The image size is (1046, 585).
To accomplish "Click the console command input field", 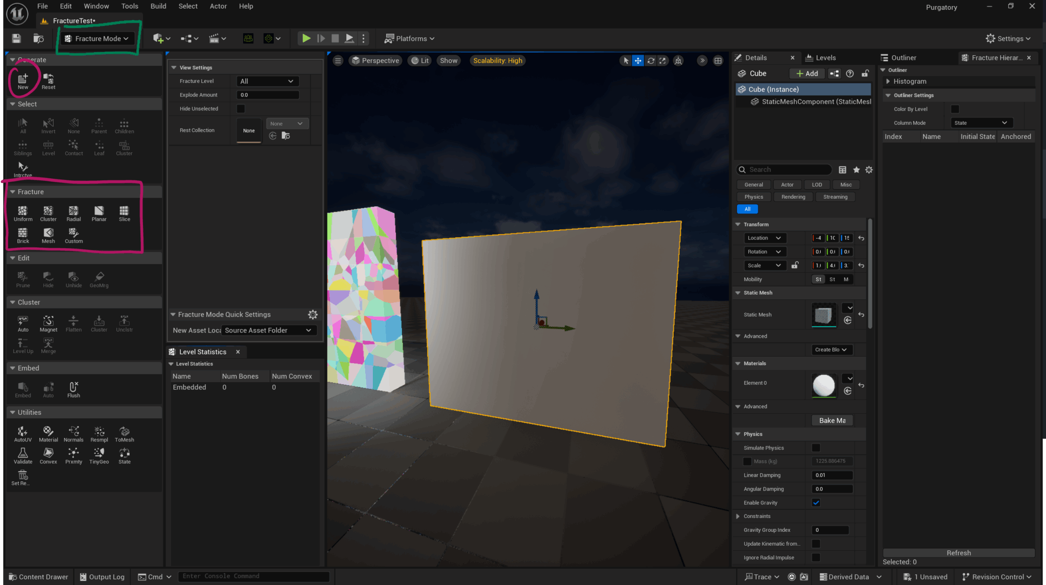I will [254, 576].
